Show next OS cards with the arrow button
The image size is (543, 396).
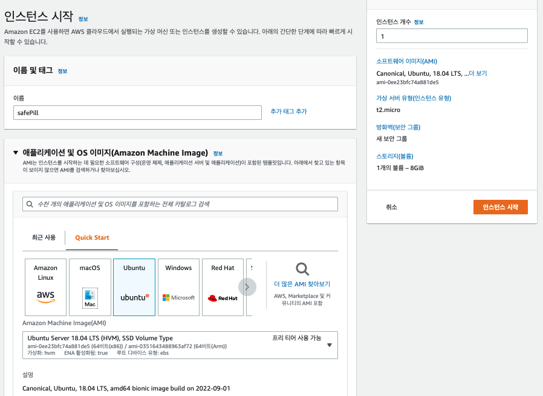tap(247, 287)
